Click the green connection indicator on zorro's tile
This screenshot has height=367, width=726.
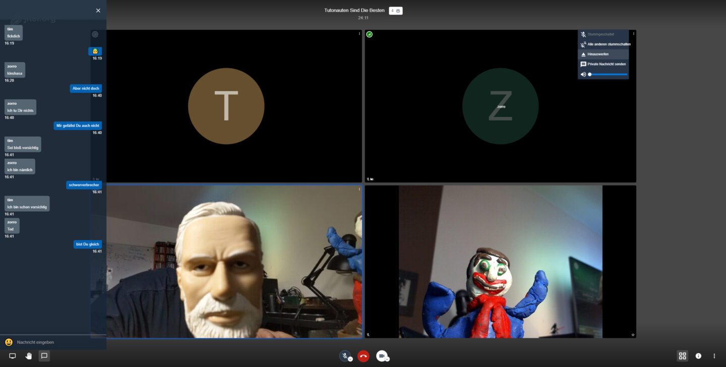pyautogui.click(x=370, y=34)
